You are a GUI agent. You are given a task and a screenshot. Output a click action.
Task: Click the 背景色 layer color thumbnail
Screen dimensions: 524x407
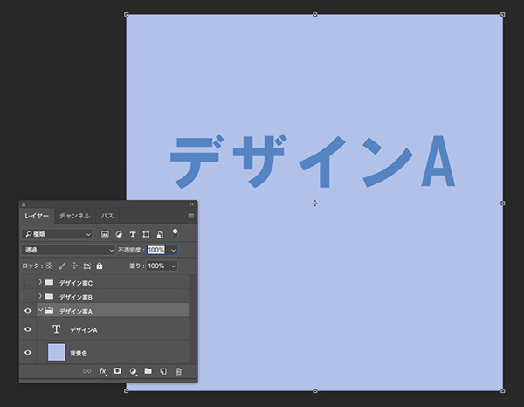(57, 352)
